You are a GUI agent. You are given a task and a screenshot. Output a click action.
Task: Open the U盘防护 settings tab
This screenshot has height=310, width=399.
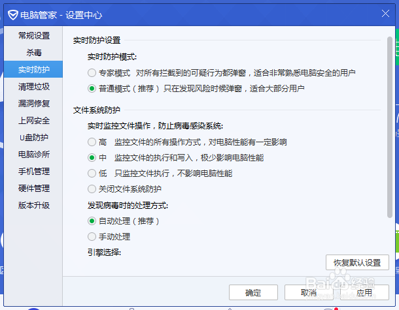[34, 137]
